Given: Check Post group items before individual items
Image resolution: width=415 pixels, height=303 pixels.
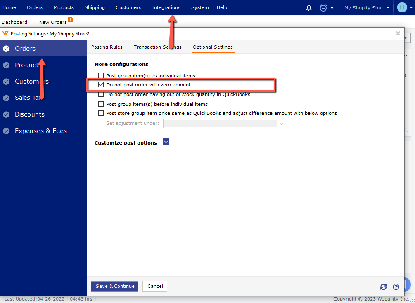Looking at the screenshot, I should [101, 104].
